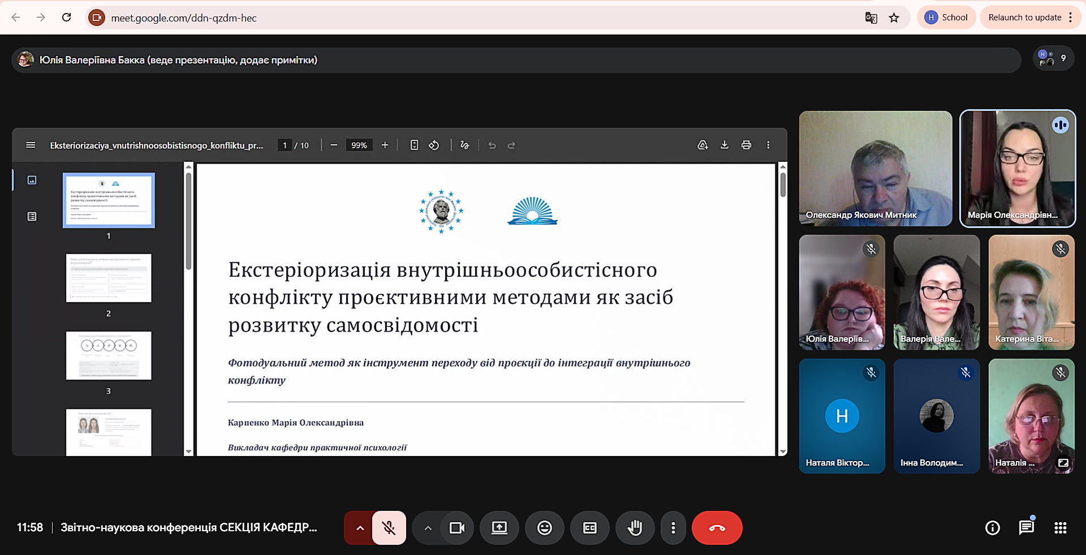Unmute the microphone
The height and width of the screenshot is (555, 1086).
[389, 528]
